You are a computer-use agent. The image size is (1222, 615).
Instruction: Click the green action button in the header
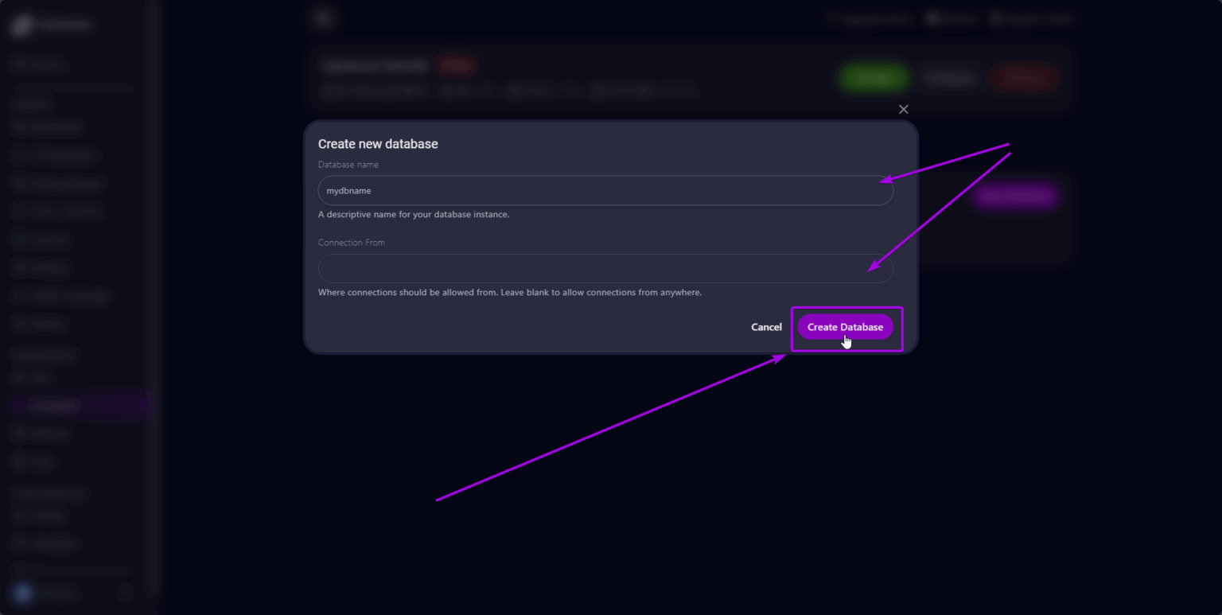(x=874, y=77)
